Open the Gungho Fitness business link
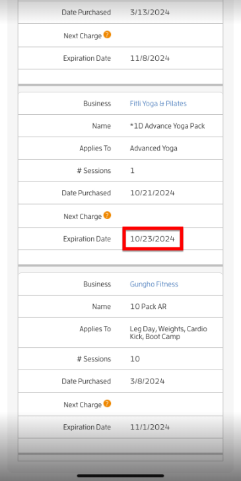The width and height of the screenshot is (241, 481). (154, 284)
